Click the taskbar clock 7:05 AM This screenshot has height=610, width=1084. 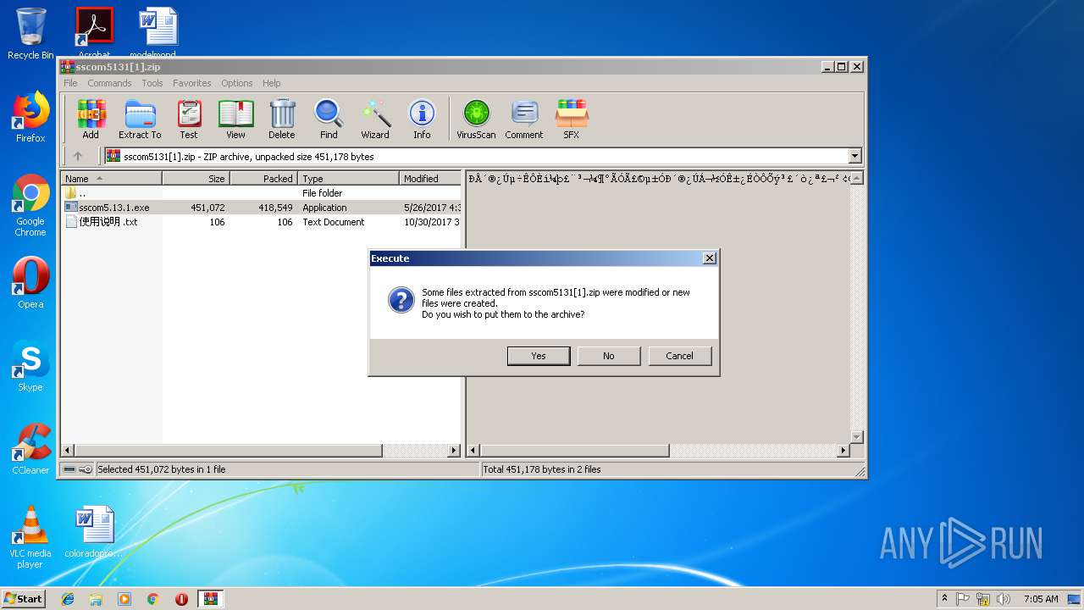coord(1040,599)
